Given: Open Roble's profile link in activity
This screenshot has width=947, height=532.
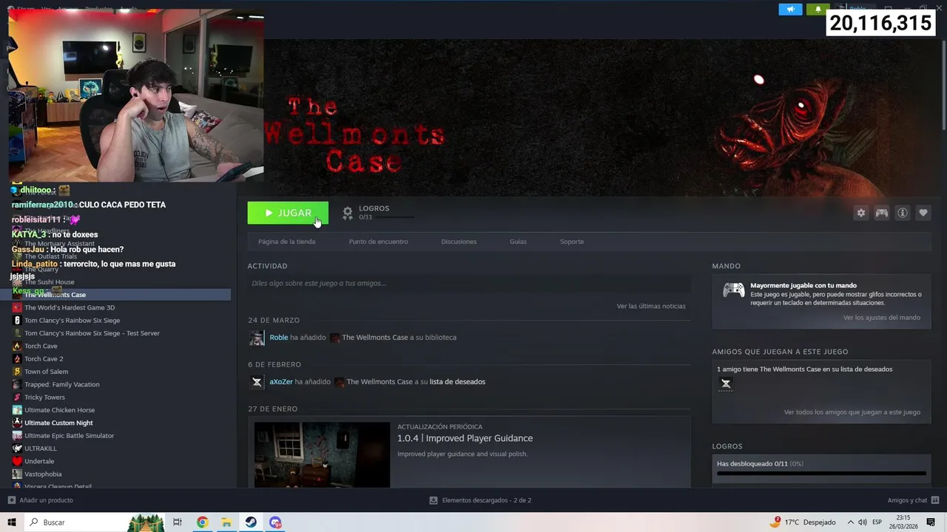Looking at the screenshot, I should pos(279,338).
